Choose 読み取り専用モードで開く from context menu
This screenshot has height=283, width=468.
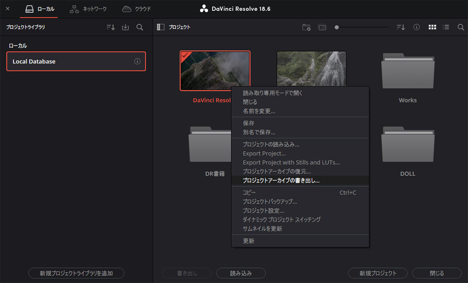pyautogui.click(x=300, y=93)
